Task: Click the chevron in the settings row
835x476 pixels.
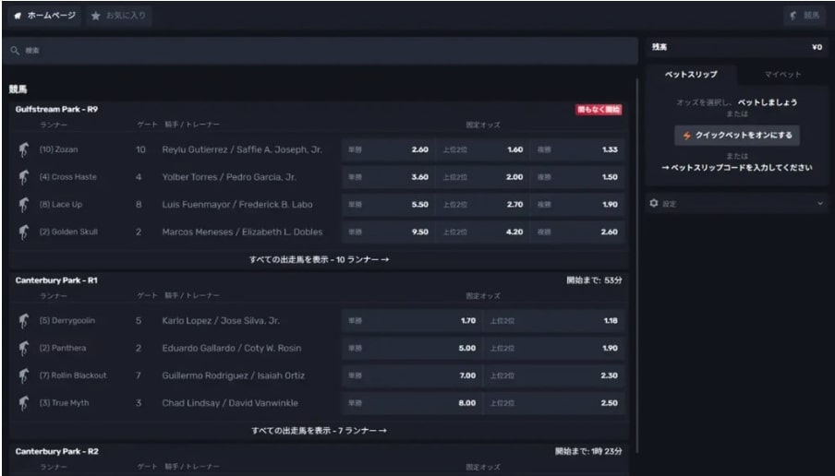Action: 819,203
